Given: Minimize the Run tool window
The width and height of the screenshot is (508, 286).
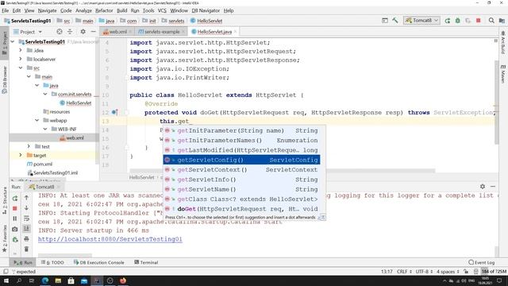Looking at the screenshot, I should [493, 187].
